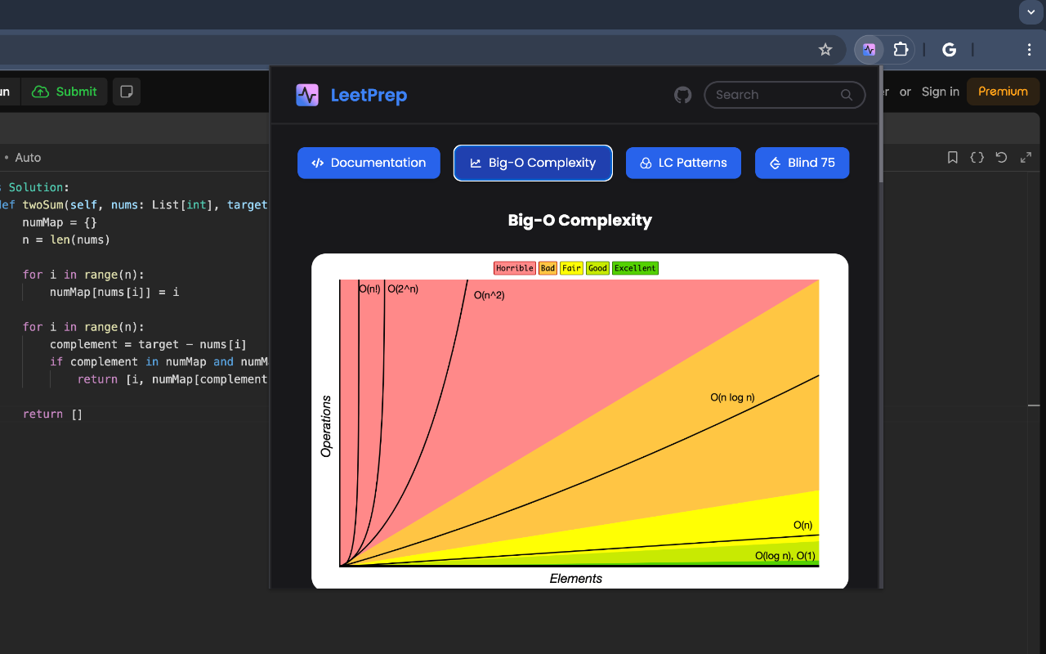1046x654 pixels.
Task: Open the GitHub icon in LeetPrep
Action: 682,95
